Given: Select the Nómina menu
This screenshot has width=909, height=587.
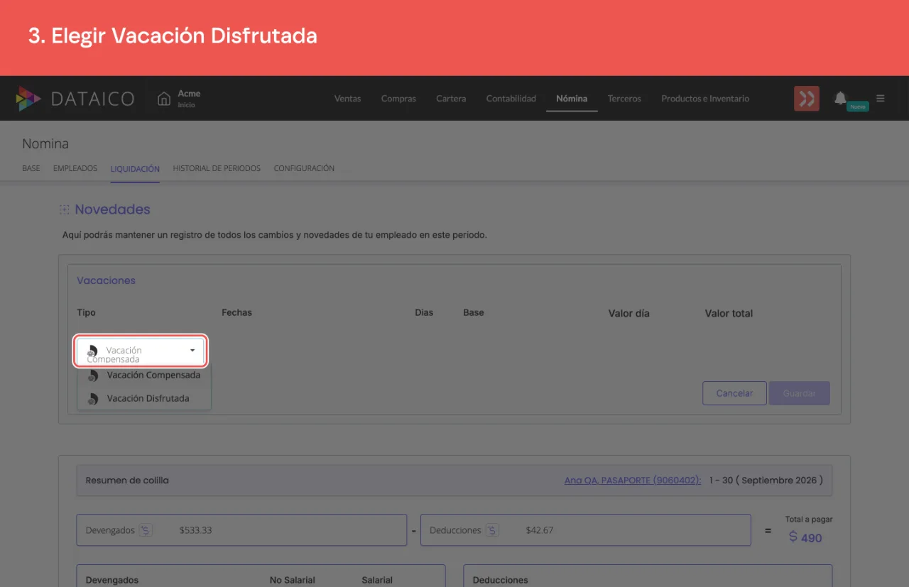Looking at the screenshot, I should click(572, 99).
